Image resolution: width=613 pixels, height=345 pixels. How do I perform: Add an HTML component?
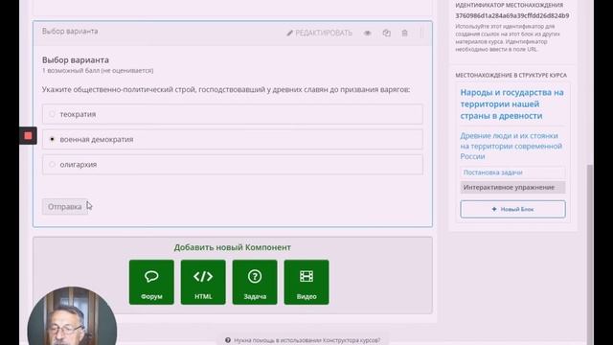203,282
